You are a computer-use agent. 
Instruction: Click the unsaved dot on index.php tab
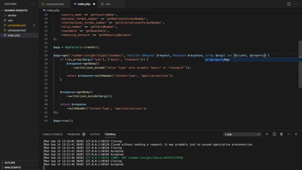click(94, 4)
